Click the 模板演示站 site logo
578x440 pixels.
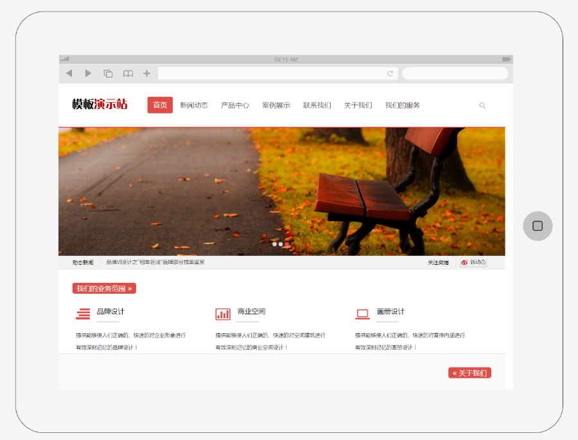pyautogui.click(x=100, y=104)
